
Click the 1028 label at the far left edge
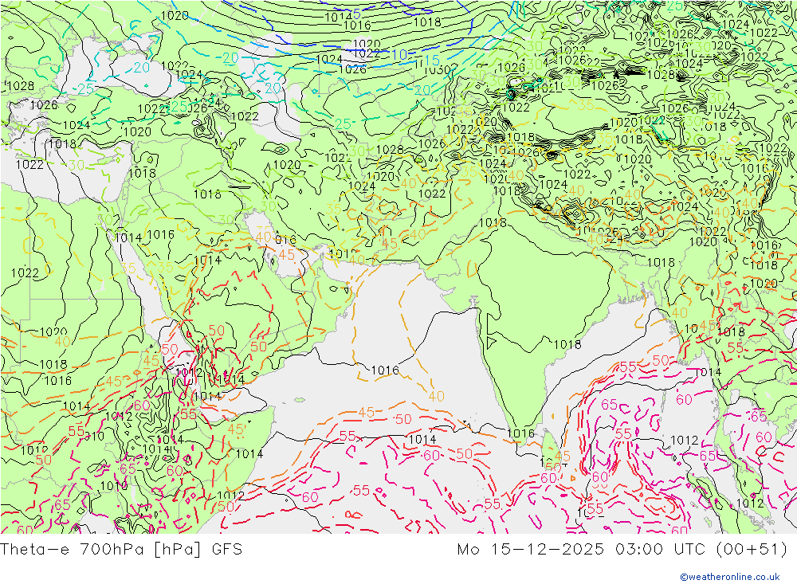(x=21, y=86)
